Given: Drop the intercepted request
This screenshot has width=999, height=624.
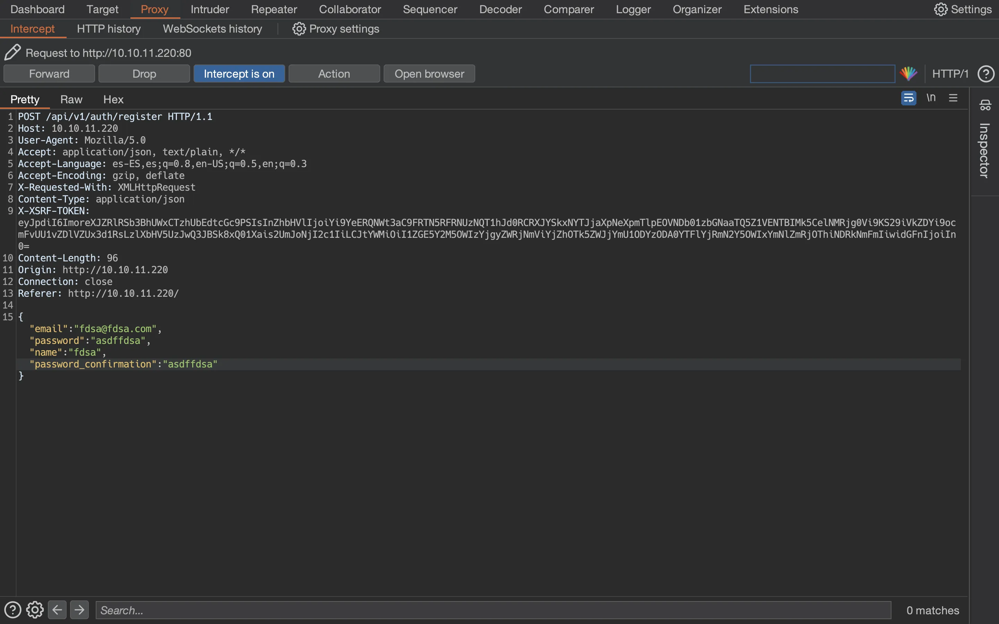Looking at the screenshot, I should (144, 74).
